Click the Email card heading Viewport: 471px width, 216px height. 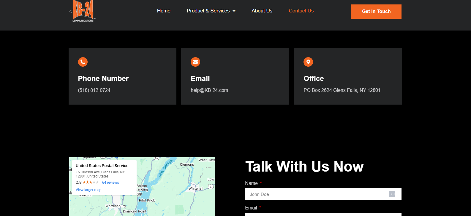coord(200,79)
